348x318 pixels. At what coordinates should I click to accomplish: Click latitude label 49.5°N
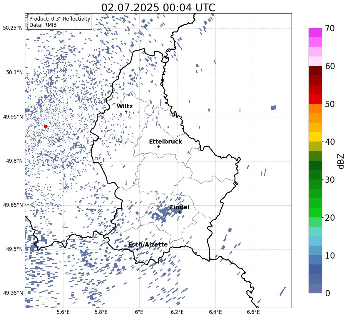pyautogui.click(x=14, y=249)
